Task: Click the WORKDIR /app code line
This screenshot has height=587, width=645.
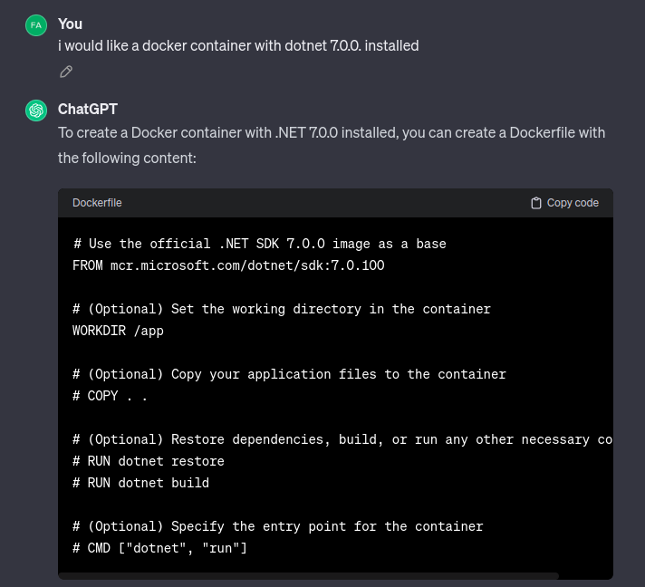Action: pos(118,331)
